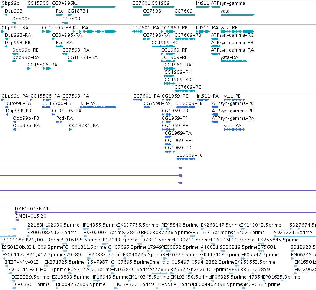Select the IntS11 gene label
Viewport: 316px width, 290px height.
[x=202, y=3]
